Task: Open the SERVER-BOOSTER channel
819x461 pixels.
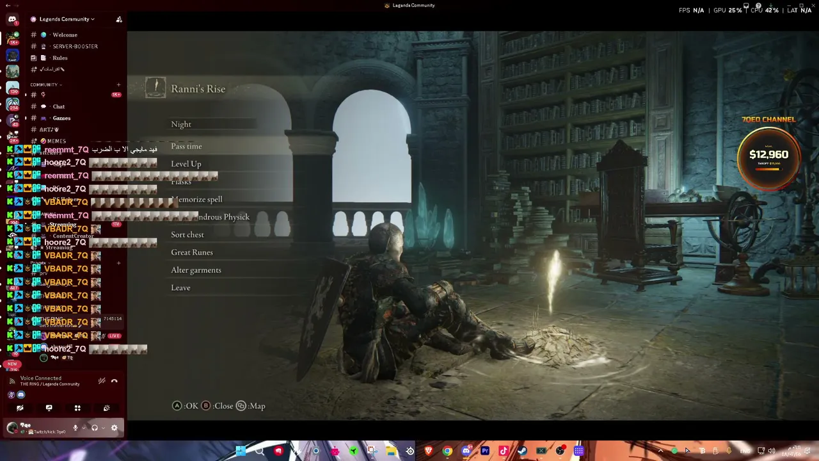Action: click(x=76, y=46)
